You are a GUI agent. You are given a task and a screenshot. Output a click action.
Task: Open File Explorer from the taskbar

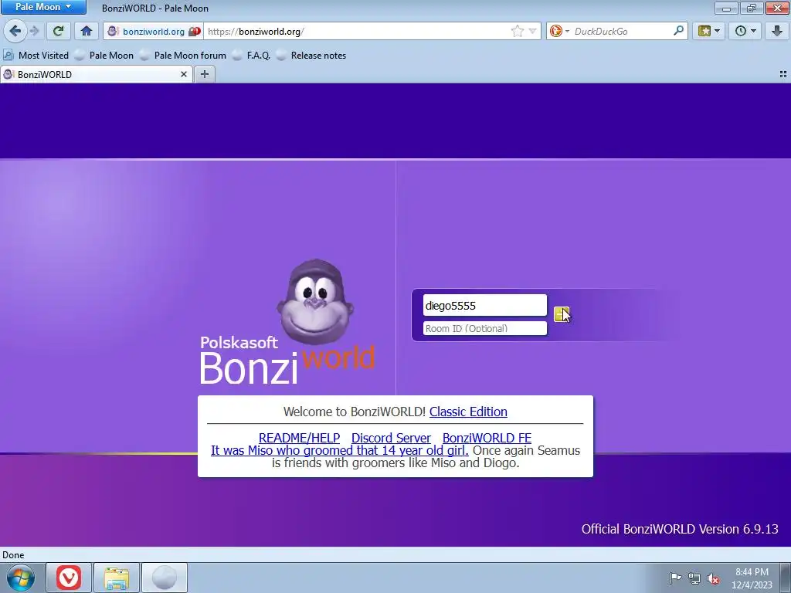point(116,578)
